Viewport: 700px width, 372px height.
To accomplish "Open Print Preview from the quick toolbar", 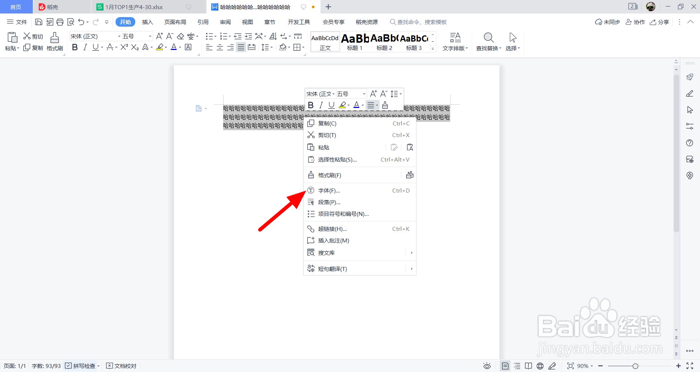I will tap(71, 22).
